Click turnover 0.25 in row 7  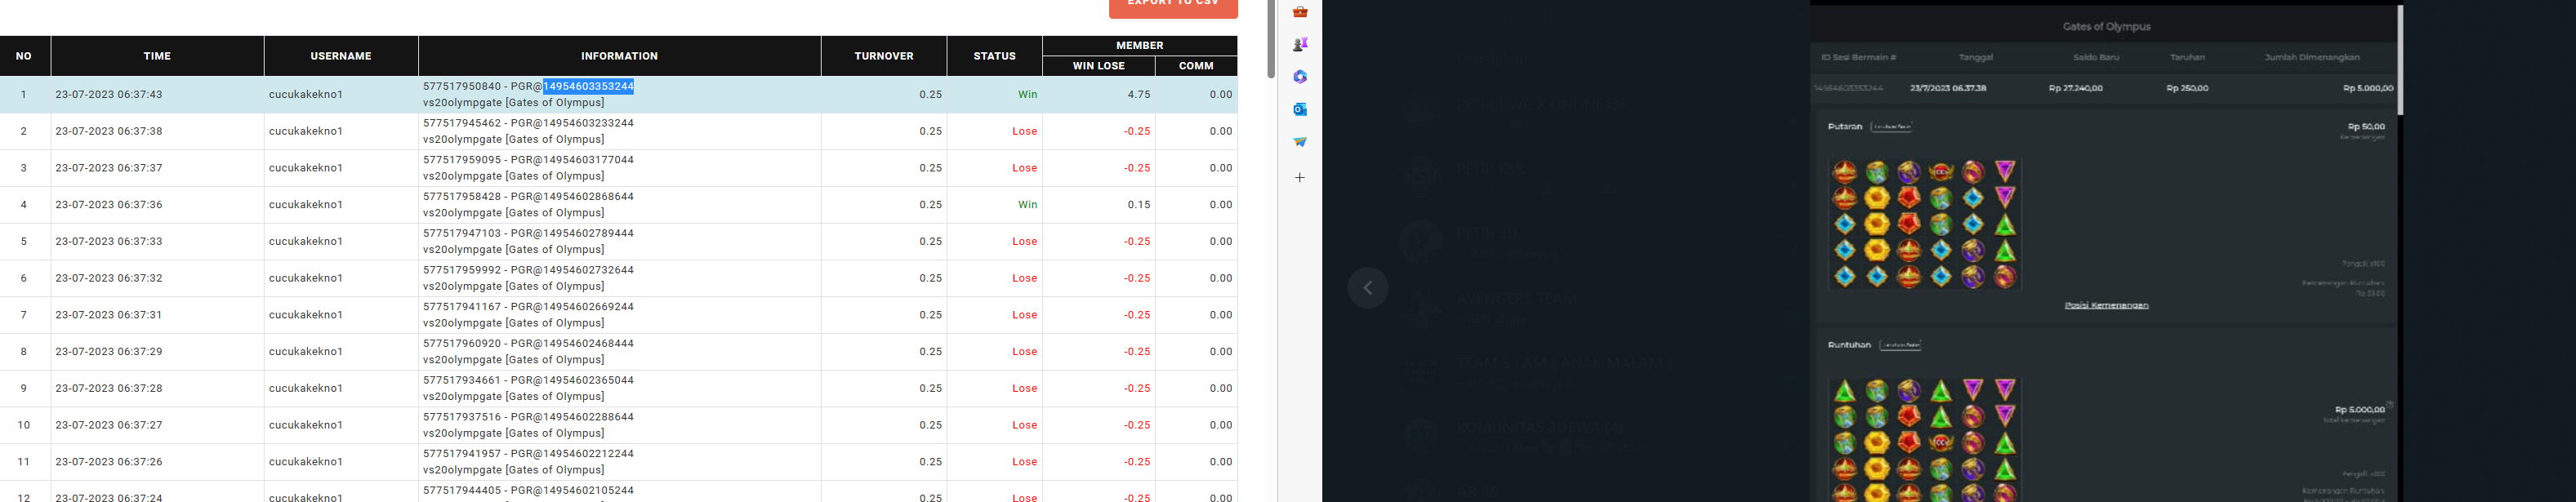pos(930,315)
